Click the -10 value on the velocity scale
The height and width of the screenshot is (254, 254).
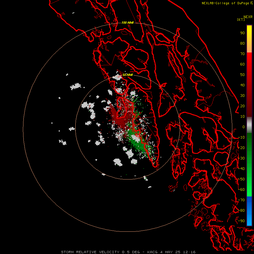pos(241,137)
